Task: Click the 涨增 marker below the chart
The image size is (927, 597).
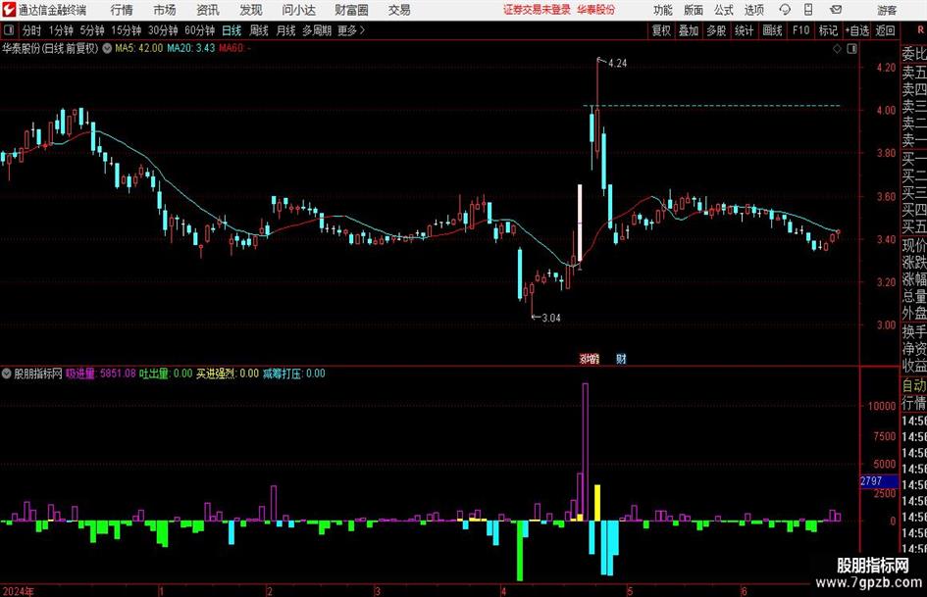Action: pos(589,358)
